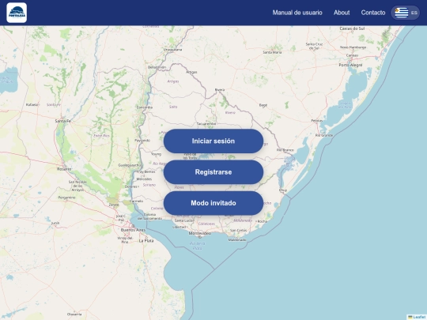This screenshot has width=427, height=320.
Task: Click Buenos Aires on the map
Action: 133,230
